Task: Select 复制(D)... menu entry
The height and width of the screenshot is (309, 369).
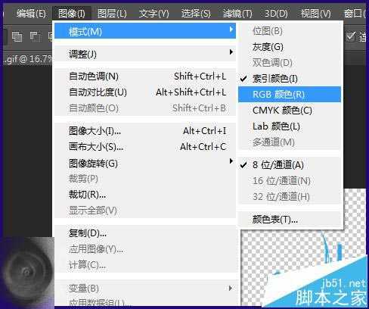Action: [x=145, y=233]
